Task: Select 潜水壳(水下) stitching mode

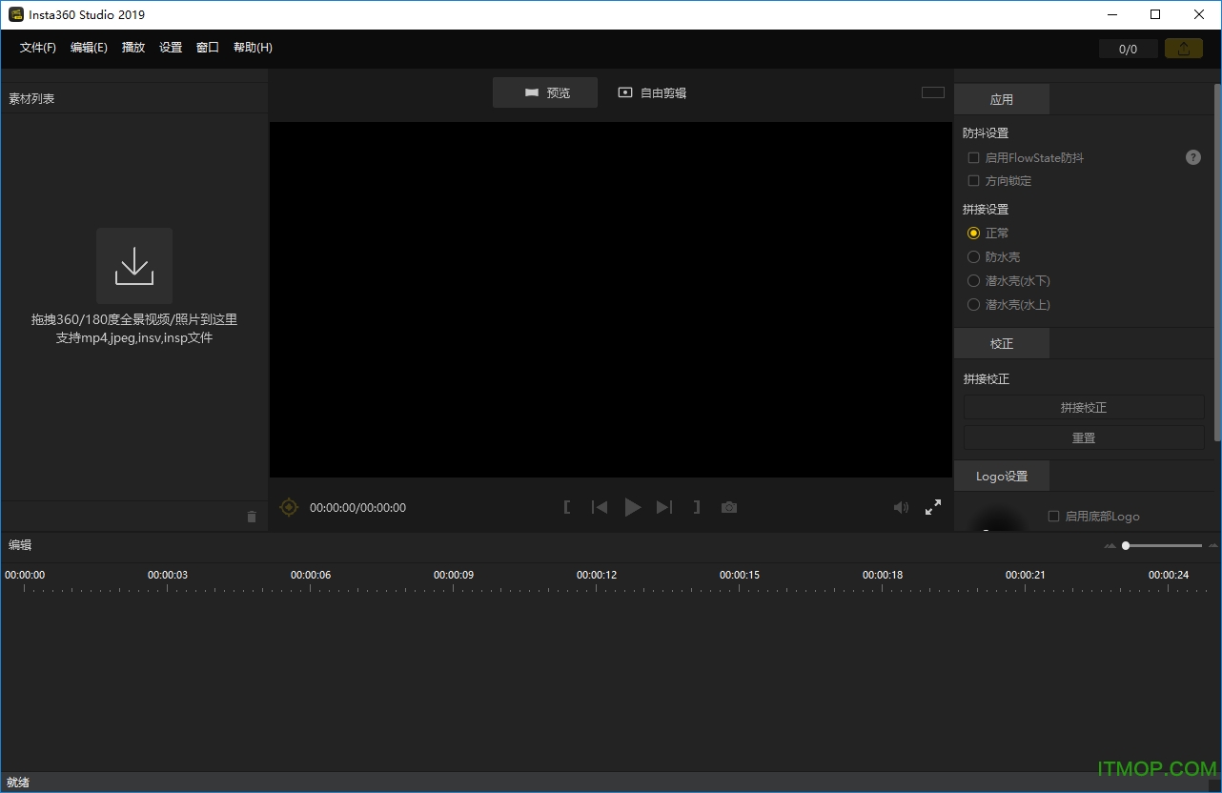Action: click(x=973, y=280)
